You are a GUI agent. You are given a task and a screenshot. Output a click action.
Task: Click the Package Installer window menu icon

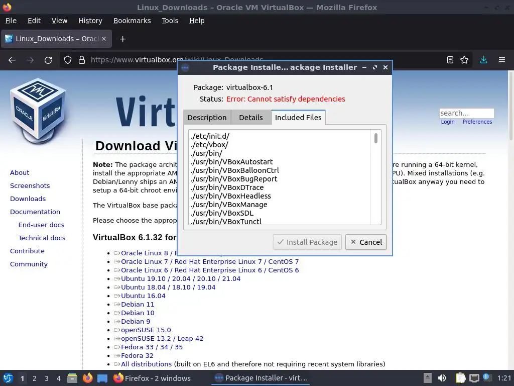tap(185, 68)
